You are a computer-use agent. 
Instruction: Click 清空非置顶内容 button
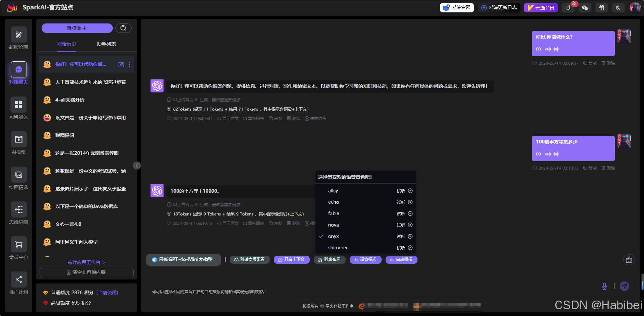[87, 272]
